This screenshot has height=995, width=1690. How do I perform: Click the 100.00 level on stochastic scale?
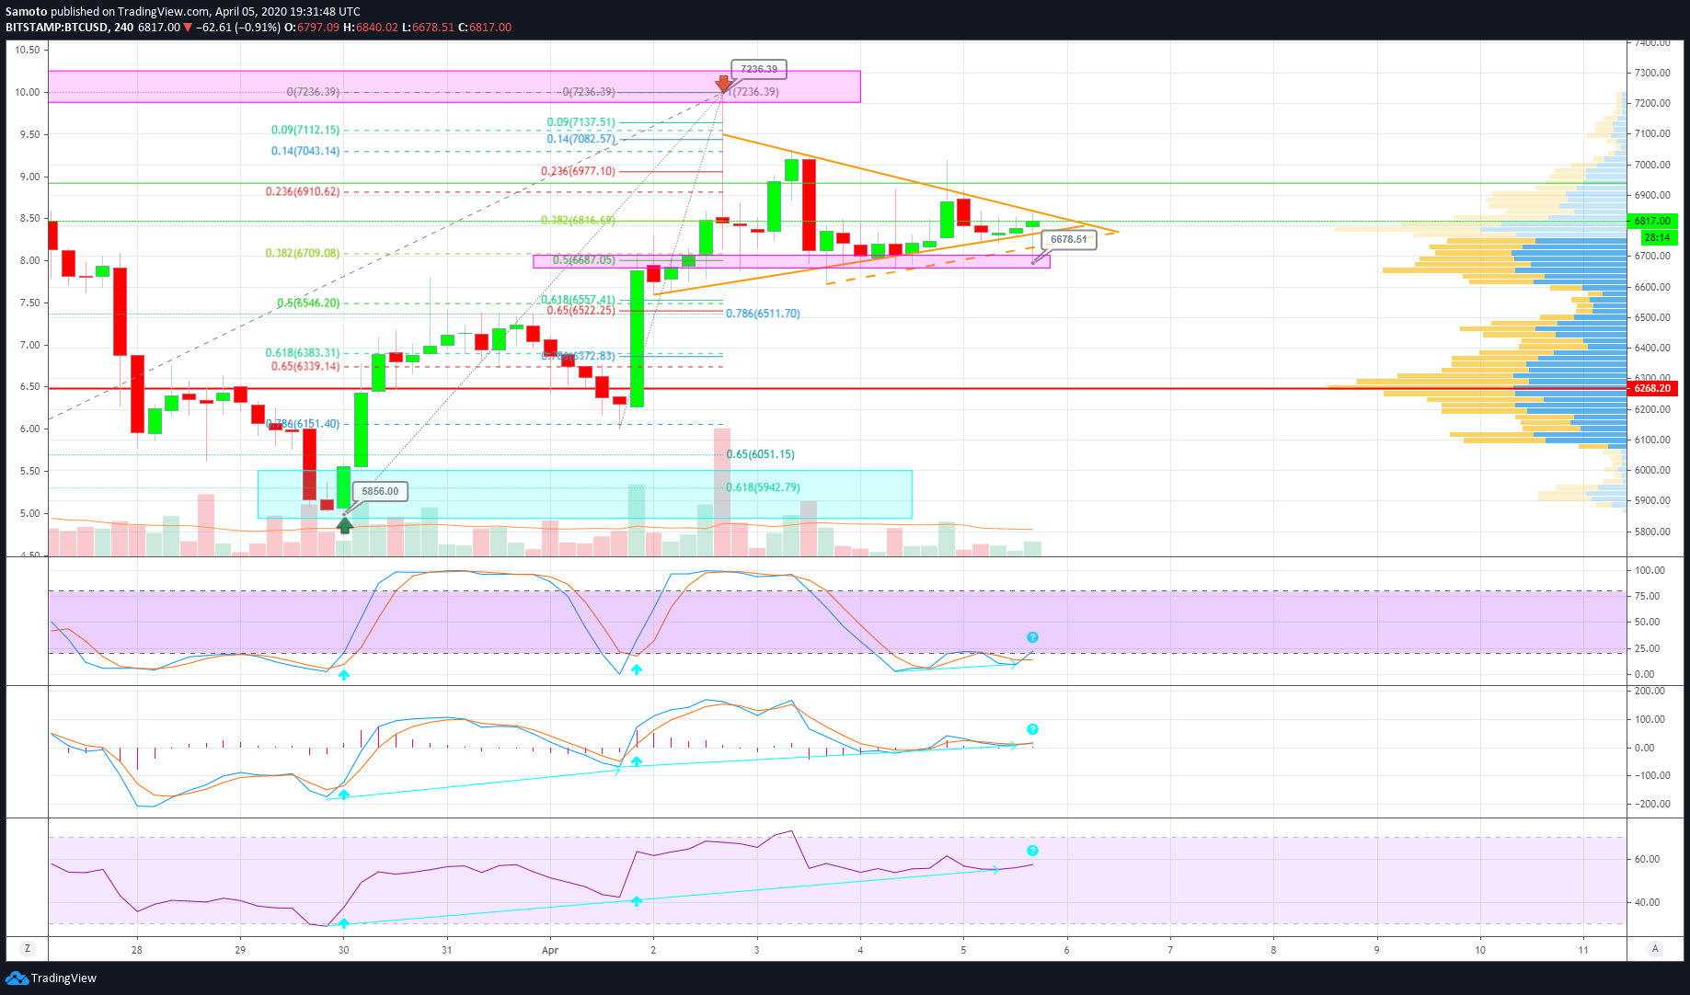pos(1650,570)
